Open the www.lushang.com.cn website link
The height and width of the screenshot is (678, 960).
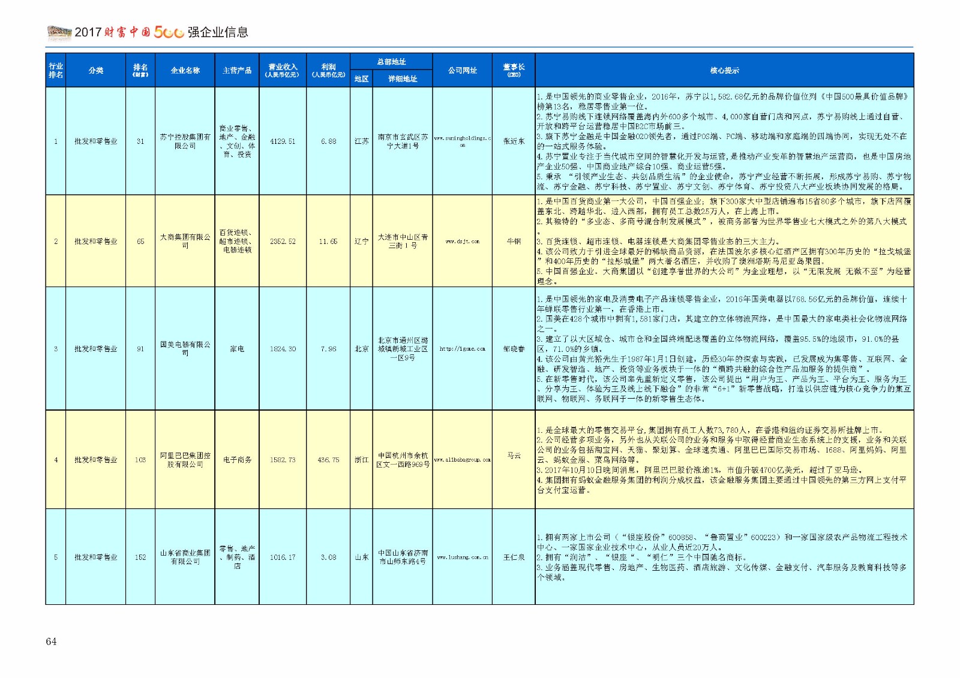pyautogui.click(x=462, y=557)
